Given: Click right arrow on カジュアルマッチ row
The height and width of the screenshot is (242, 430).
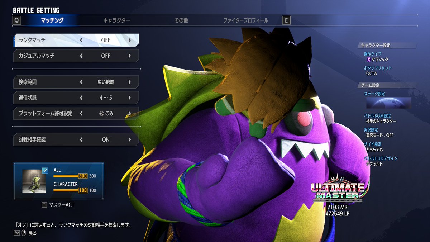Looking at the screenshot, I should click(130, 56).
